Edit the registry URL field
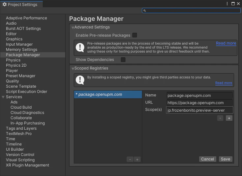This screenshot has height=176, width=242. [x=200, y=103]
